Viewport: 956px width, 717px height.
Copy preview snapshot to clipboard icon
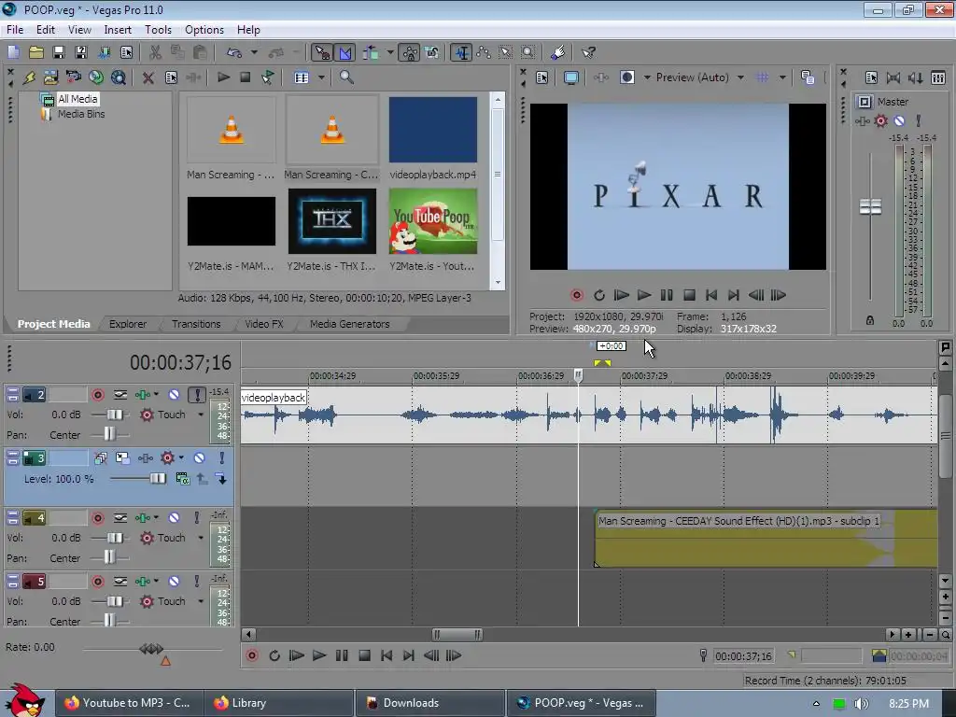[808, 77]
